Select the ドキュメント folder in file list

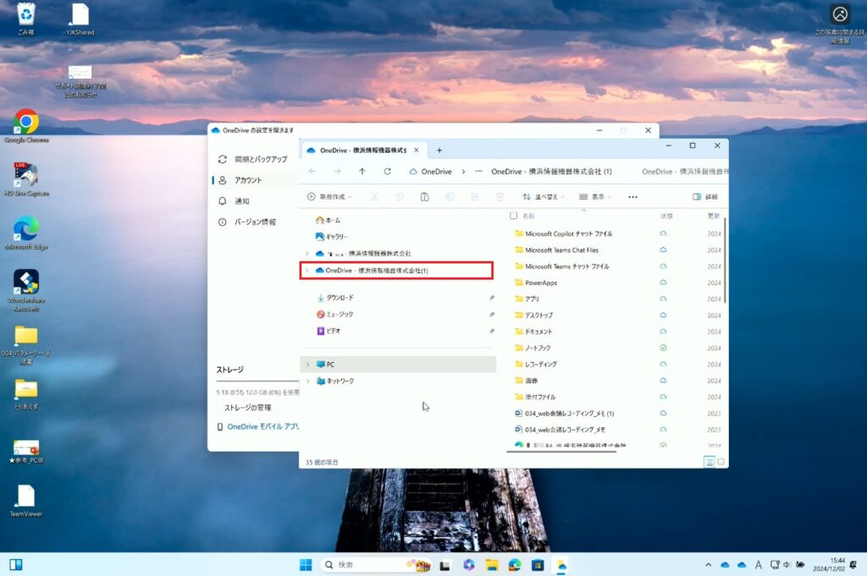point(533,332)
